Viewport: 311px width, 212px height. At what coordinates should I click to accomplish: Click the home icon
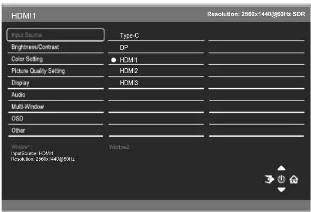tap(294, 179)
